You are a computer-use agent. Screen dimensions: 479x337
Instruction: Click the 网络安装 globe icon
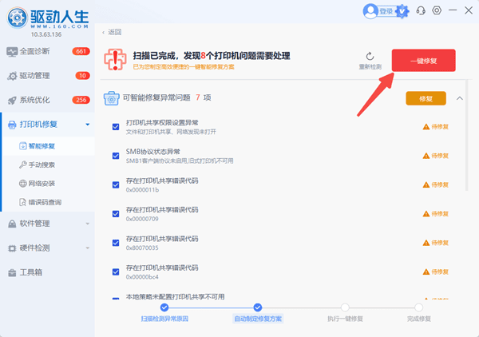[x=22, y=184]
